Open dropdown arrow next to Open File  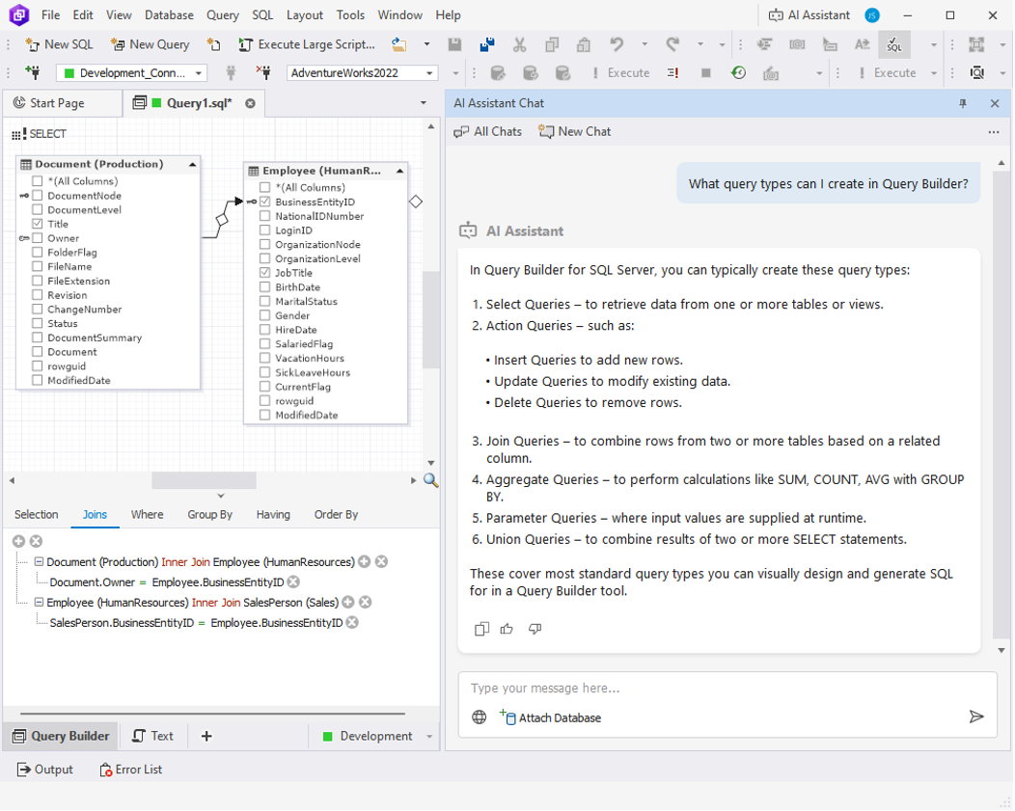tap(426, 44)
